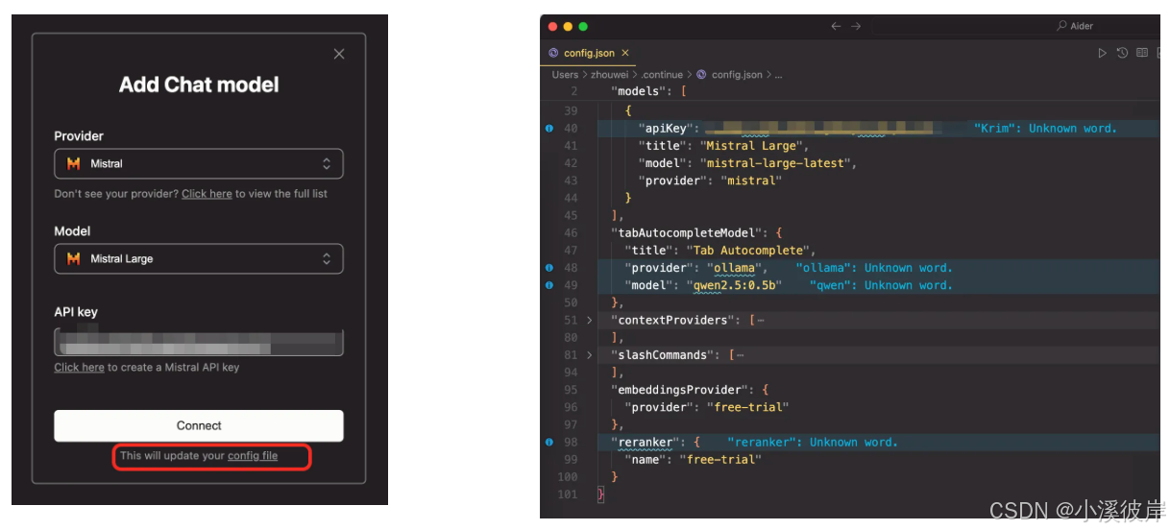Click .continue in the breadcrumb path

[x=664, y=75]
